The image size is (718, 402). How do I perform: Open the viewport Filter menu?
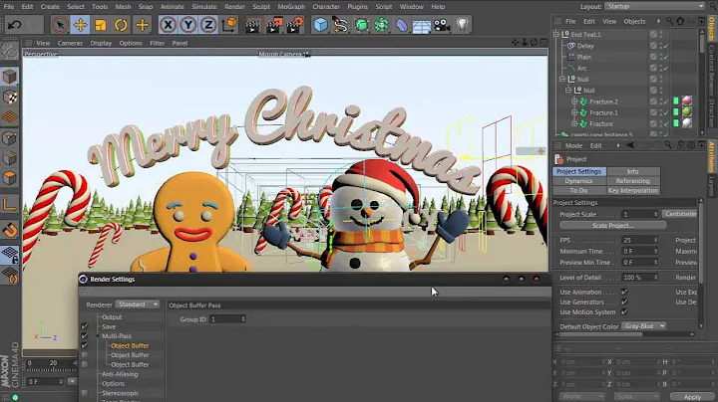click(158, 43)
